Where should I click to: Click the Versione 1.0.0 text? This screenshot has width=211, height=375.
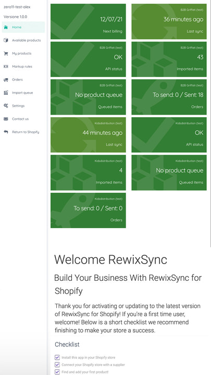(15, 17)
